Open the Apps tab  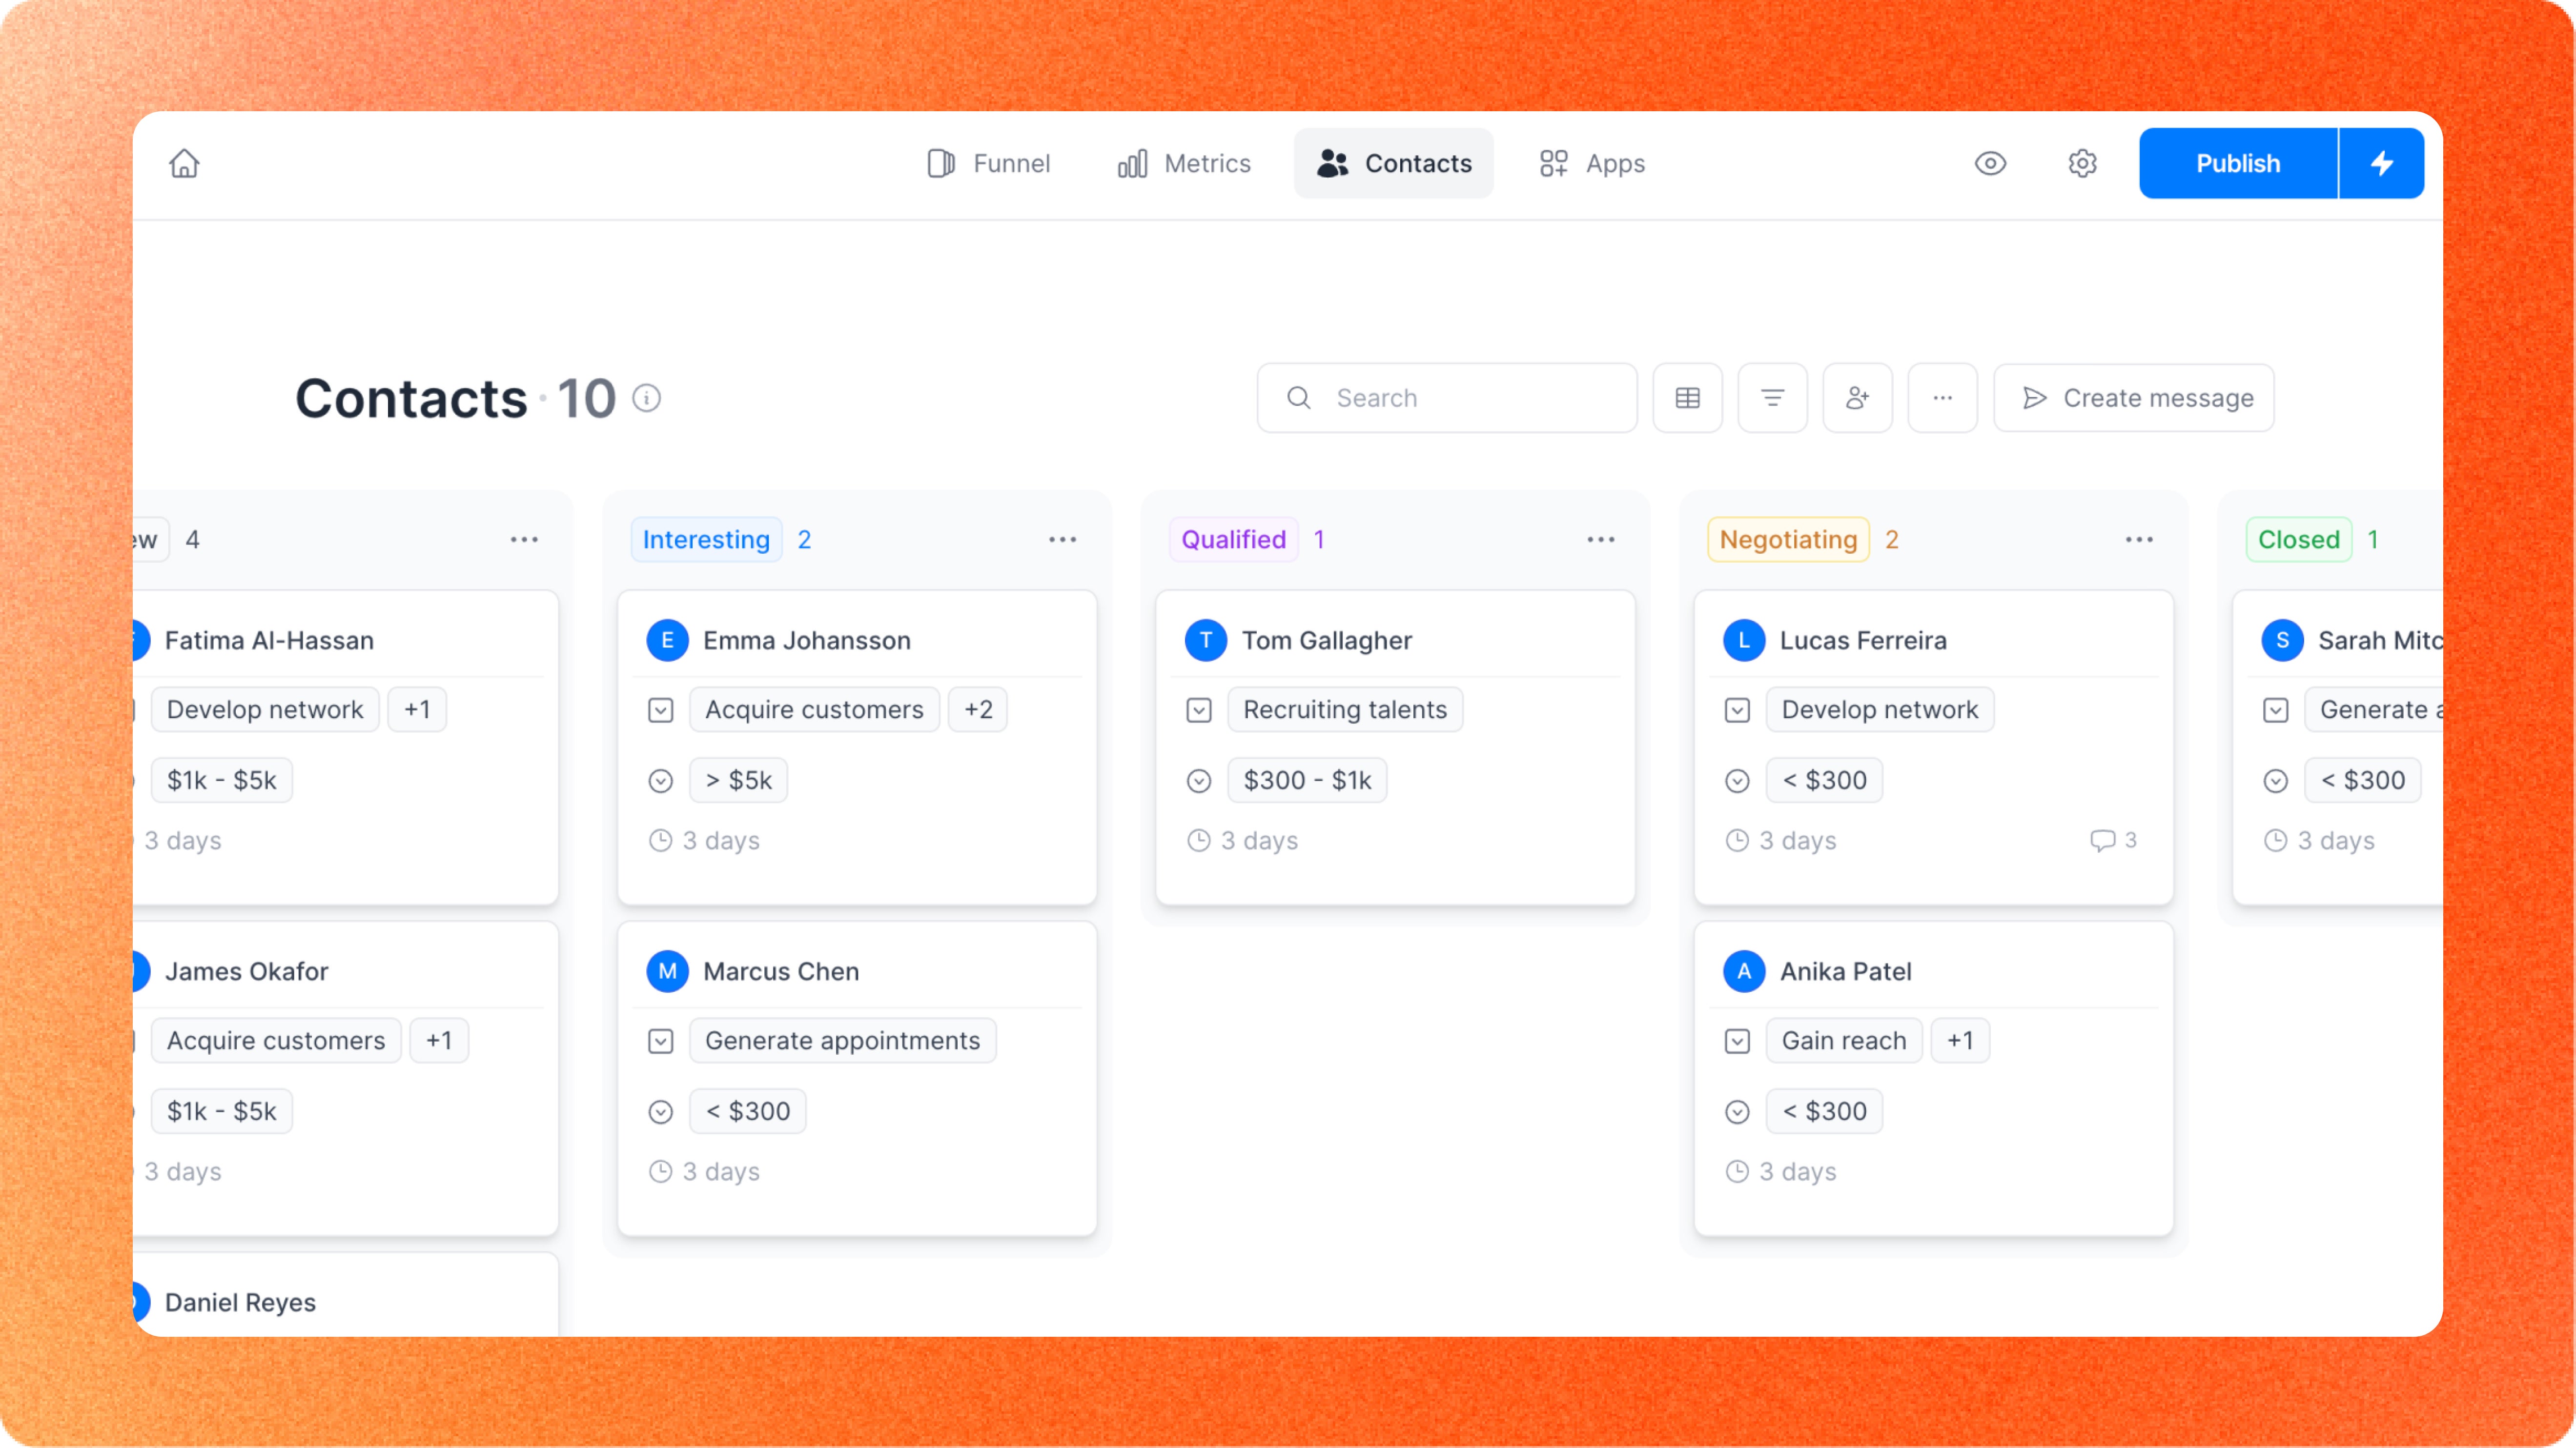click(1592, 163)
